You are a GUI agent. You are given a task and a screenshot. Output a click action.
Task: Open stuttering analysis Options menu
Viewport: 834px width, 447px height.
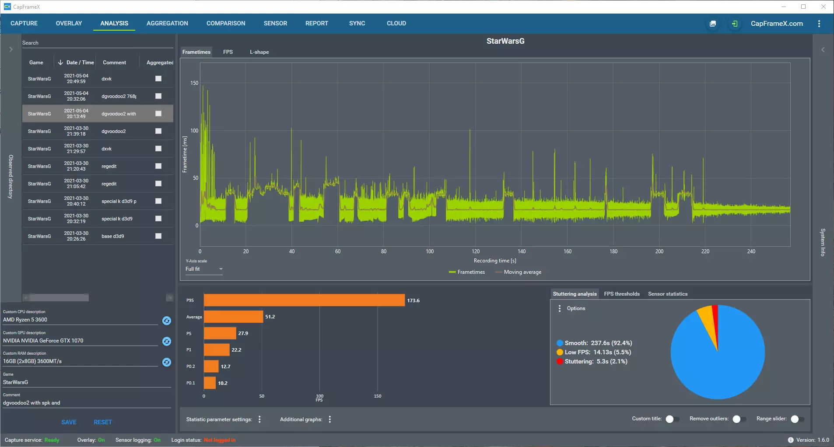coord(560,308)
